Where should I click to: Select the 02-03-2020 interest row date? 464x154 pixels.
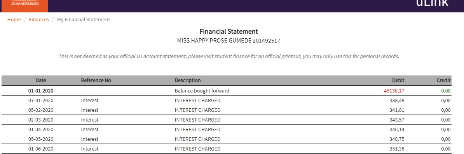[41, 120]
